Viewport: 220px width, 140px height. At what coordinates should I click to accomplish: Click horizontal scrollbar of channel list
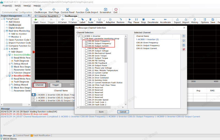tap(95, 107)
